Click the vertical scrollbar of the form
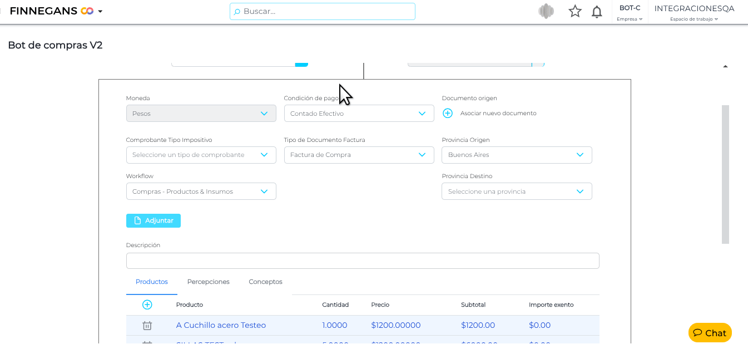Viewport: 748px width, 349px height. [725, 174]
